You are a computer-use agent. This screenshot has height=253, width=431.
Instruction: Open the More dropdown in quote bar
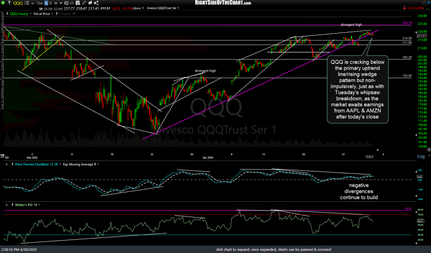(139, 8)
